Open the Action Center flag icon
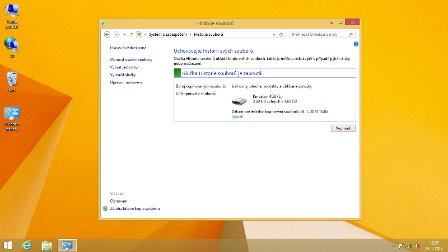 (401, 245)
